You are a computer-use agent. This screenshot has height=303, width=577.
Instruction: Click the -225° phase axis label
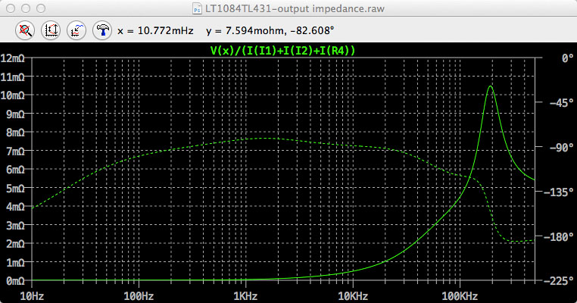click(559, 281)
